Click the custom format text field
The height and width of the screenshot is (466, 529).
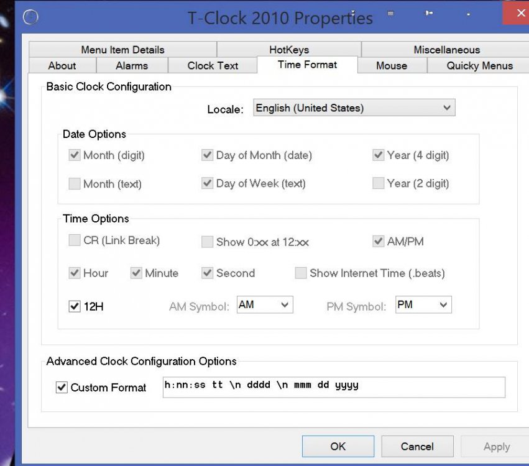334,387
